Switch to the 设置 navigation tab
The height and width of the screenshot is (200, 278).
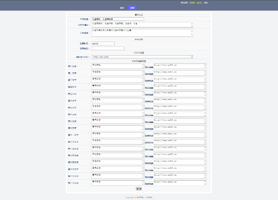(x=132, y=8)
